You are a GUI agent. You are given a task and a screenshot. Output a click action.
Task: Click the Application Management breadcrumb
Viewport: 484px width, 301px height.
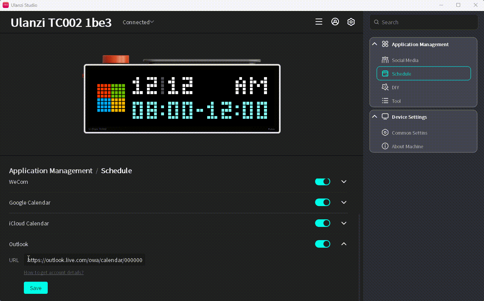(51, 171)
